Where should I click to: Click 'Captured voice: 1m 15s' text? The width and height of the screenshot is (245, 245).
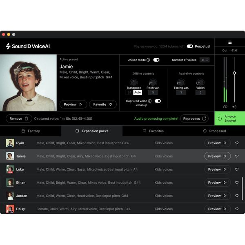(63, 118)
